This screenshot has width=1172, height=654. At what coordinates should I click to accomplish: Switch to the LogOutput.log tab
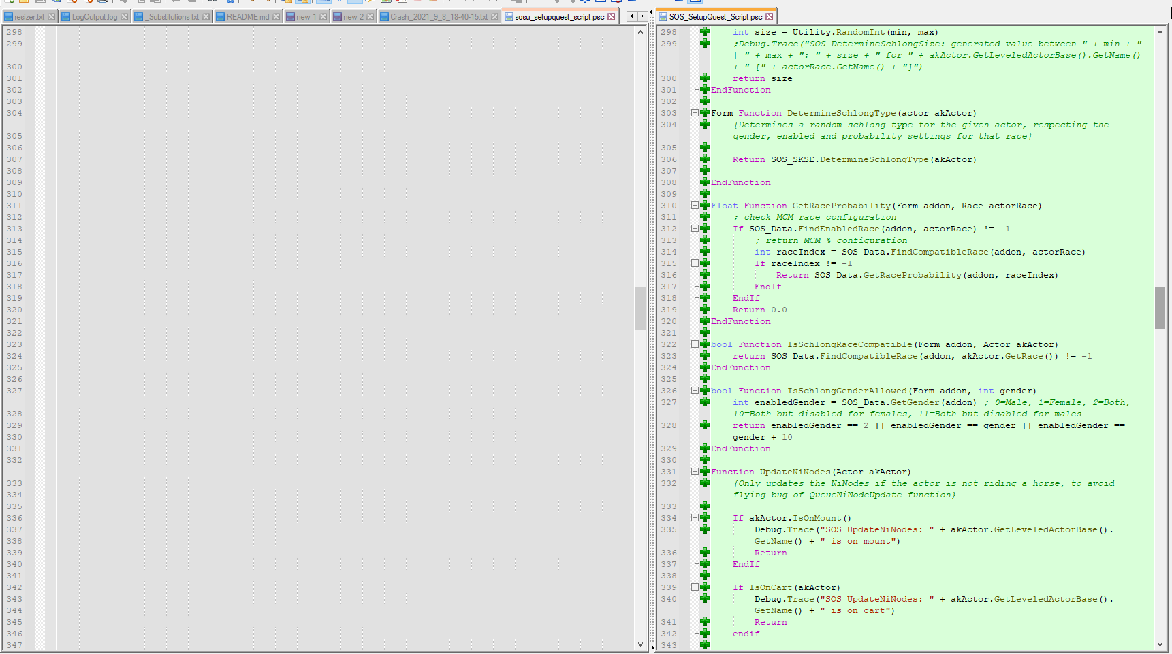pos(95,17)
